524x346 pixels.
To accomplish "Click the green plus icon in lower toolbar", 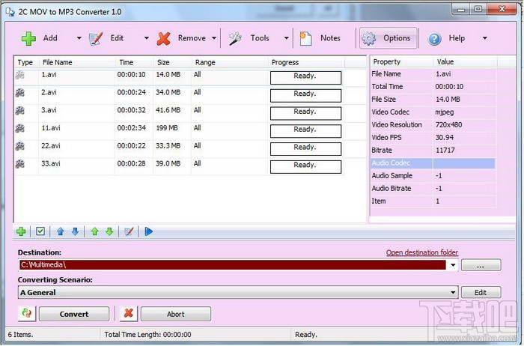I will [21, 231].
